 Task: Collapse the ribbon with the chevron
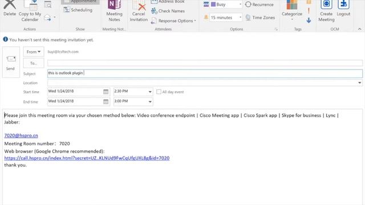(x=360, y=29)
